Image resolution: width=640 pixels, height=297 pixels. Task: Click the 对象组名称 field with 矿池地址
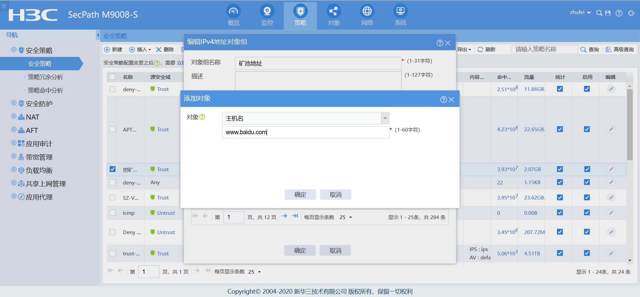(x=318, y=63)
